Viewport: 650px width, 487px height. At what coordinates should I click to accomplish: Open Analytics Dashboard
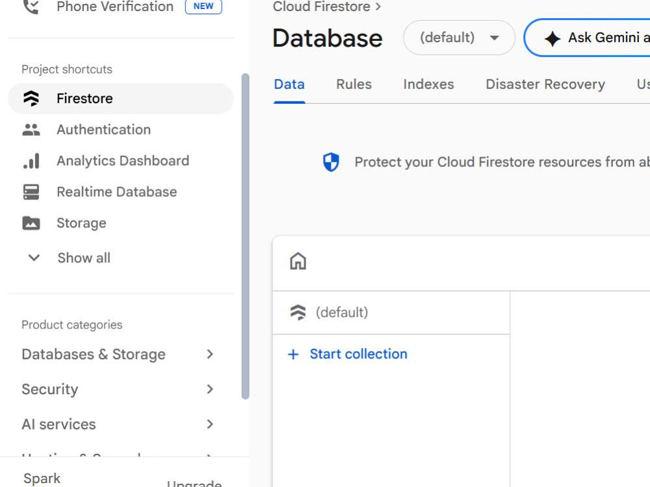coord(123,160)
